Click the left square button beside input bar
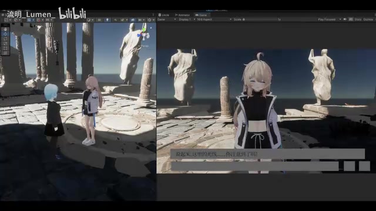Image resolution: width=376 pixels, height=211 pixels. click(x=349, y=166)
